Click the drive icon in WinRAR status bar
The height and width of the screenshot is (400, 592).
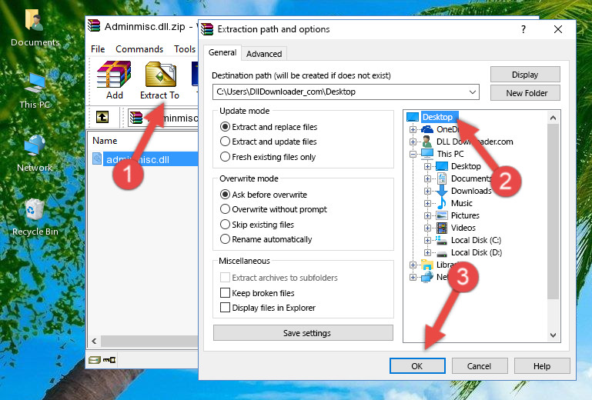pos(95,360)
